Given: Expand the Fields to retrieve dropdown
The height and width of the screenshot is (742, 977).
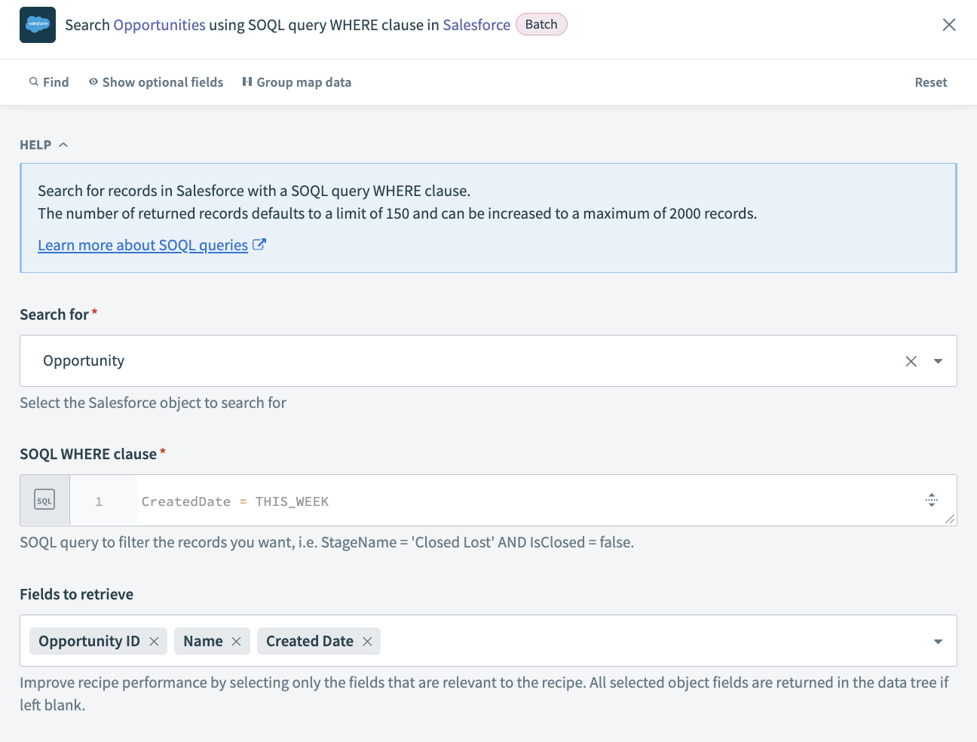Looking at the screenshot, I should tap(938, 640).
